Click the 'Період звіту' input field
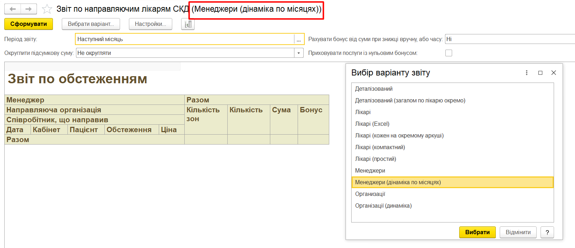 [x=185, y=39]
